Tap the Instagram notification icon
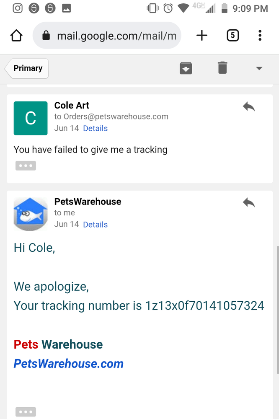This screenshot has width=279, height=419. click(x=18, y=8)
